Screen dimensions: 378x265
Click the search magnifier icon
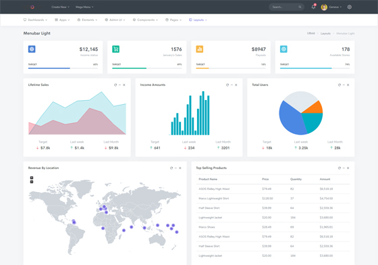[300, 7]
